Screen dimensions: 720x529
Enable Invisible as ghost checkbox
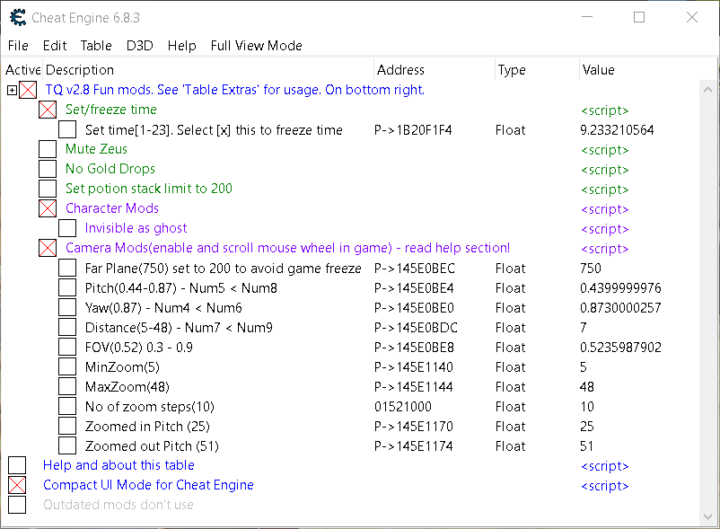click(x=67, y=228)
